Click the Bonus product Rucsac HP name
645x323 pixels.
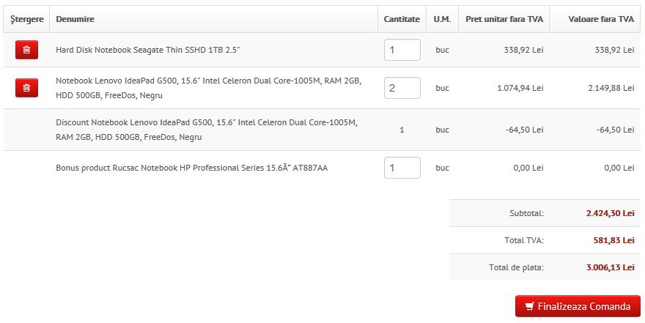[191, 168]
